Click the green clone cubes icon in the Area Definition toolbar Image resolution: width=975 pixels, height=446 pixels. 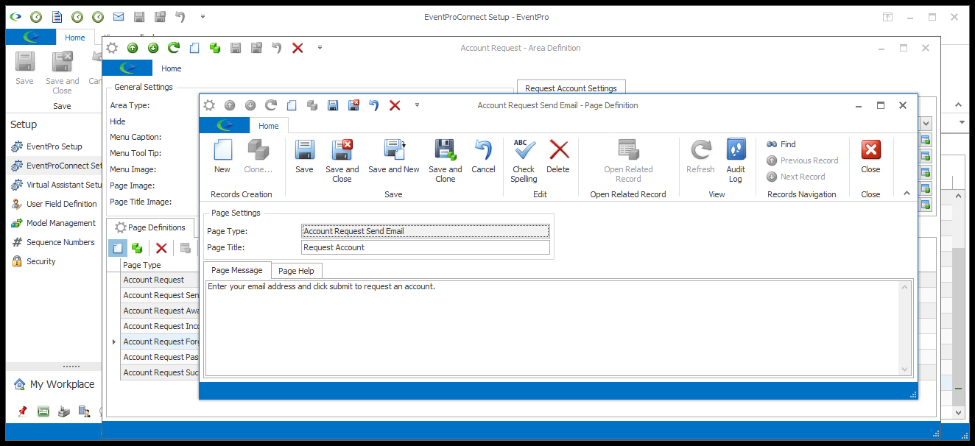click(x=215, y=48)
